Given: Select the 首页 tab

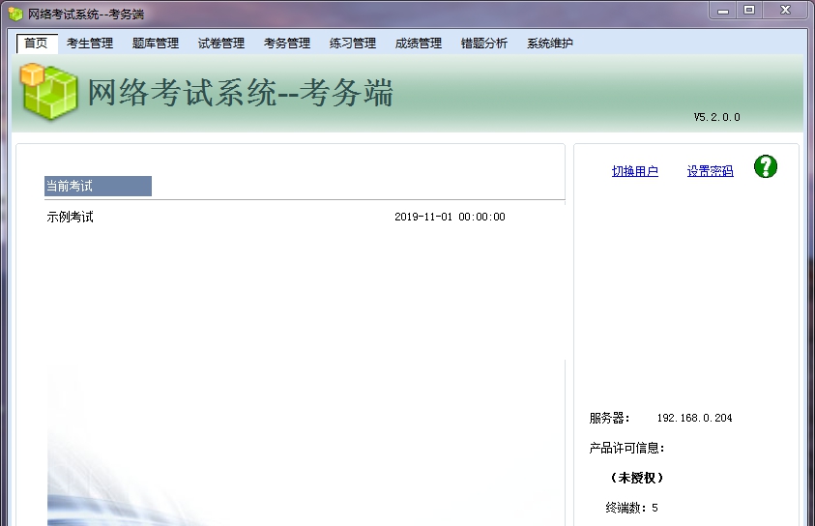Looking at the screenshot, I should tap(37, 44).
